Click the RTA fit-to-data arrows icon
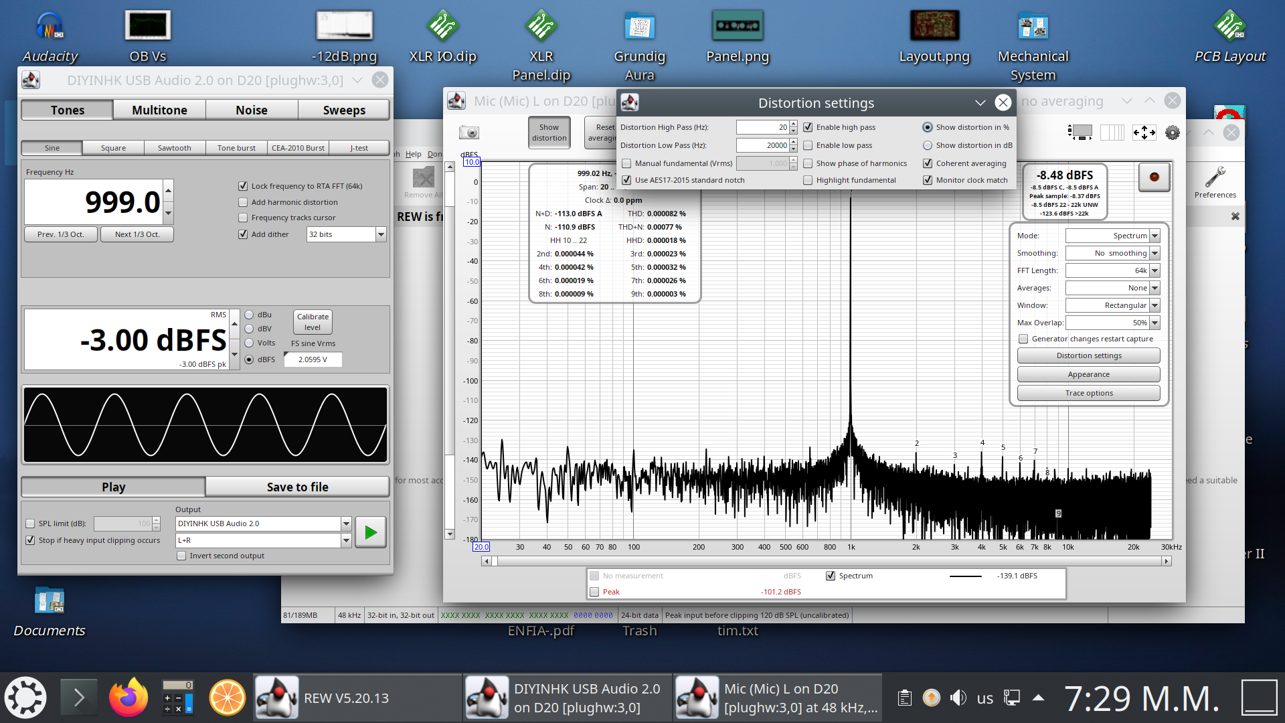 1144,133
